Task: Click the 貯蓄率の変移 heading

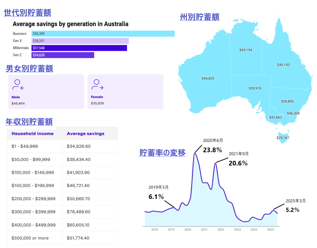Action: pos(162,153)
